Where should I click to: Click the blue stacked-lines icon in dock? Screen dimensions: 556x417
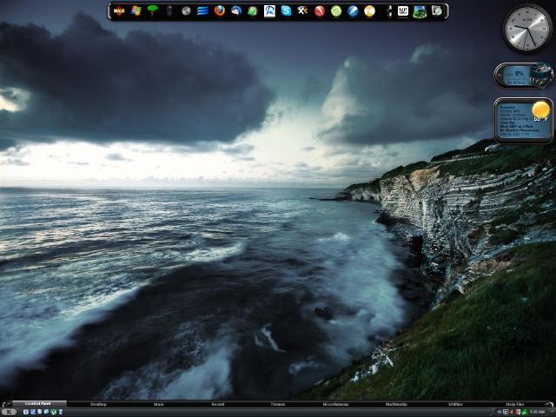[x=202, y=11]
